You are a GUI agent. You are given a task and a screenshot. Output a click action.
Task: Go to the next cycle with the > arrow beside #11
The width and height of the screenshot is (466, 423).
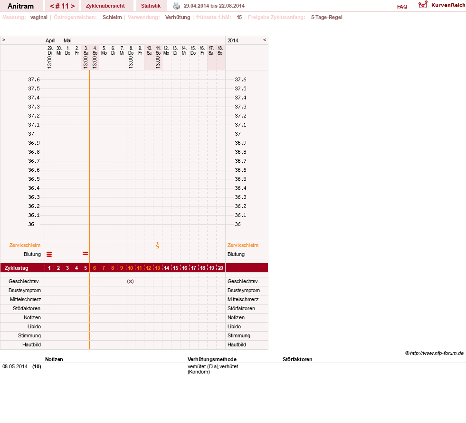[x=73, y=6]
